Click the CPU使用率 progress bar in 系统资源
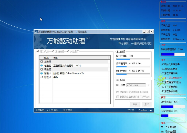The image size is (187, 133). [x=133, y=59]
